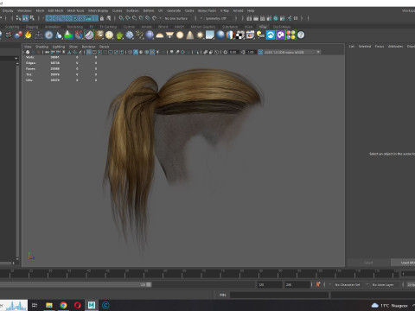This screenshot has width=415, height=311.
Task: Click the orange auto keyframe icon
Action: tap(318, 284)
